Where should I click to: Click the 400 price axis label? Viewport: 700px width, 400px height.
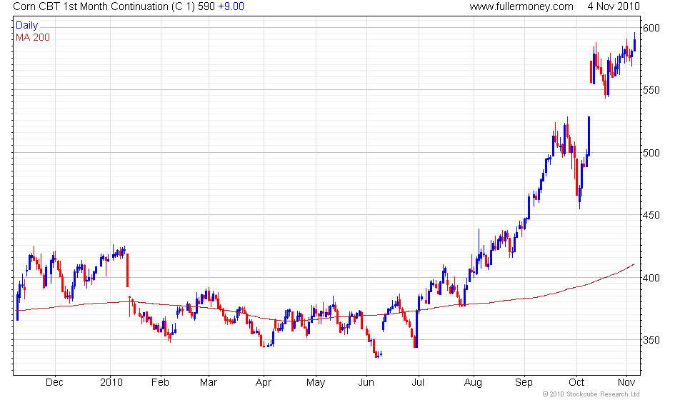tap(651, 278)
